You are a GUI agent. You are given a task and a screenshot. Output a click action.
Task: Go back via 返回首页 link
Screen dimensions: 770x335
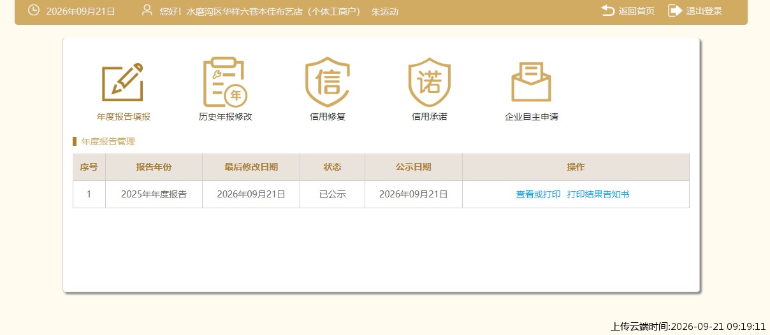pyautogui.click(x=637, y=11)
